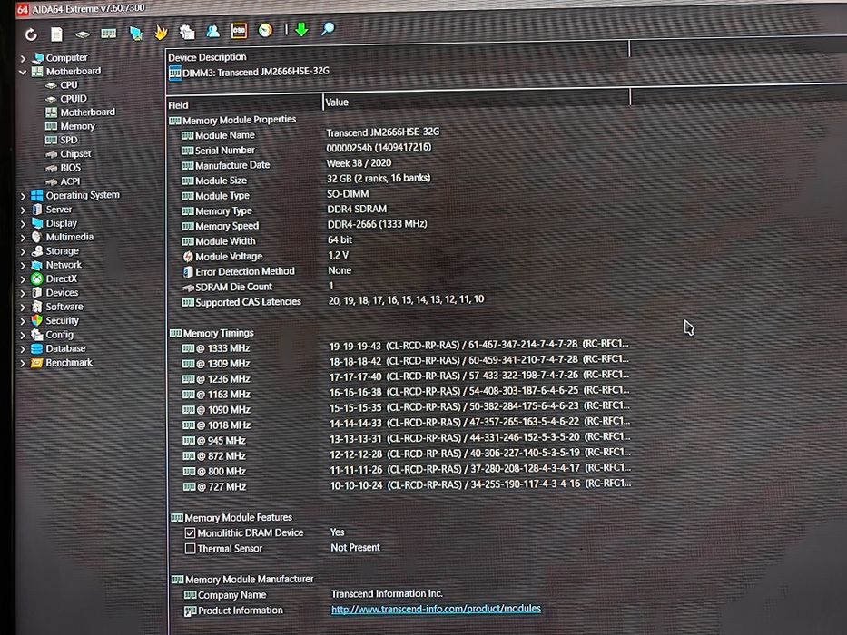
Task: Open the ACPI tree item
Action: [x=64, y=182]
